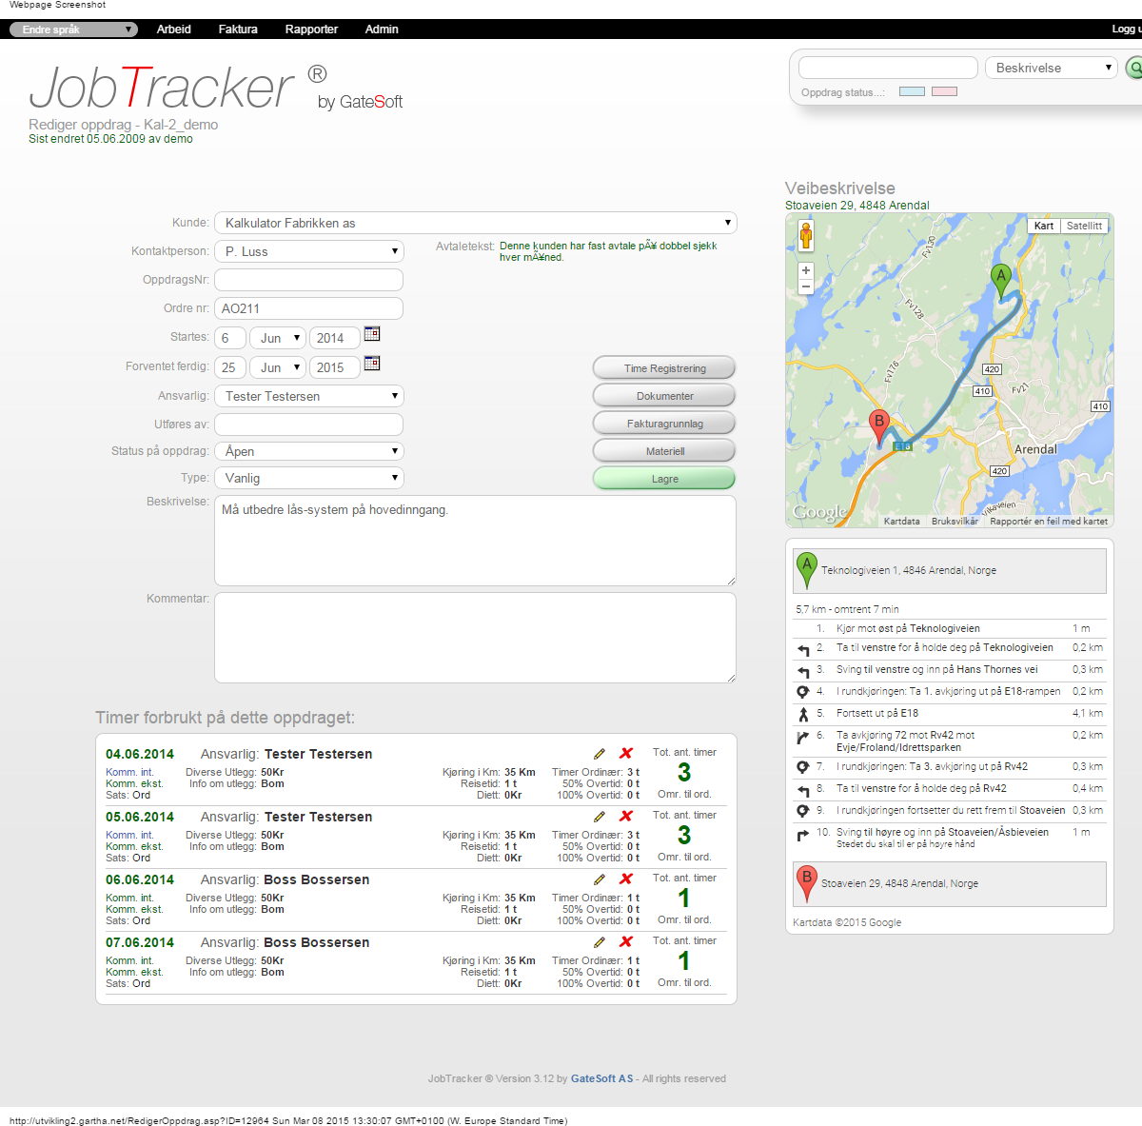Open the Rapporter menu
The image size is (1142, 1126).
311,30
